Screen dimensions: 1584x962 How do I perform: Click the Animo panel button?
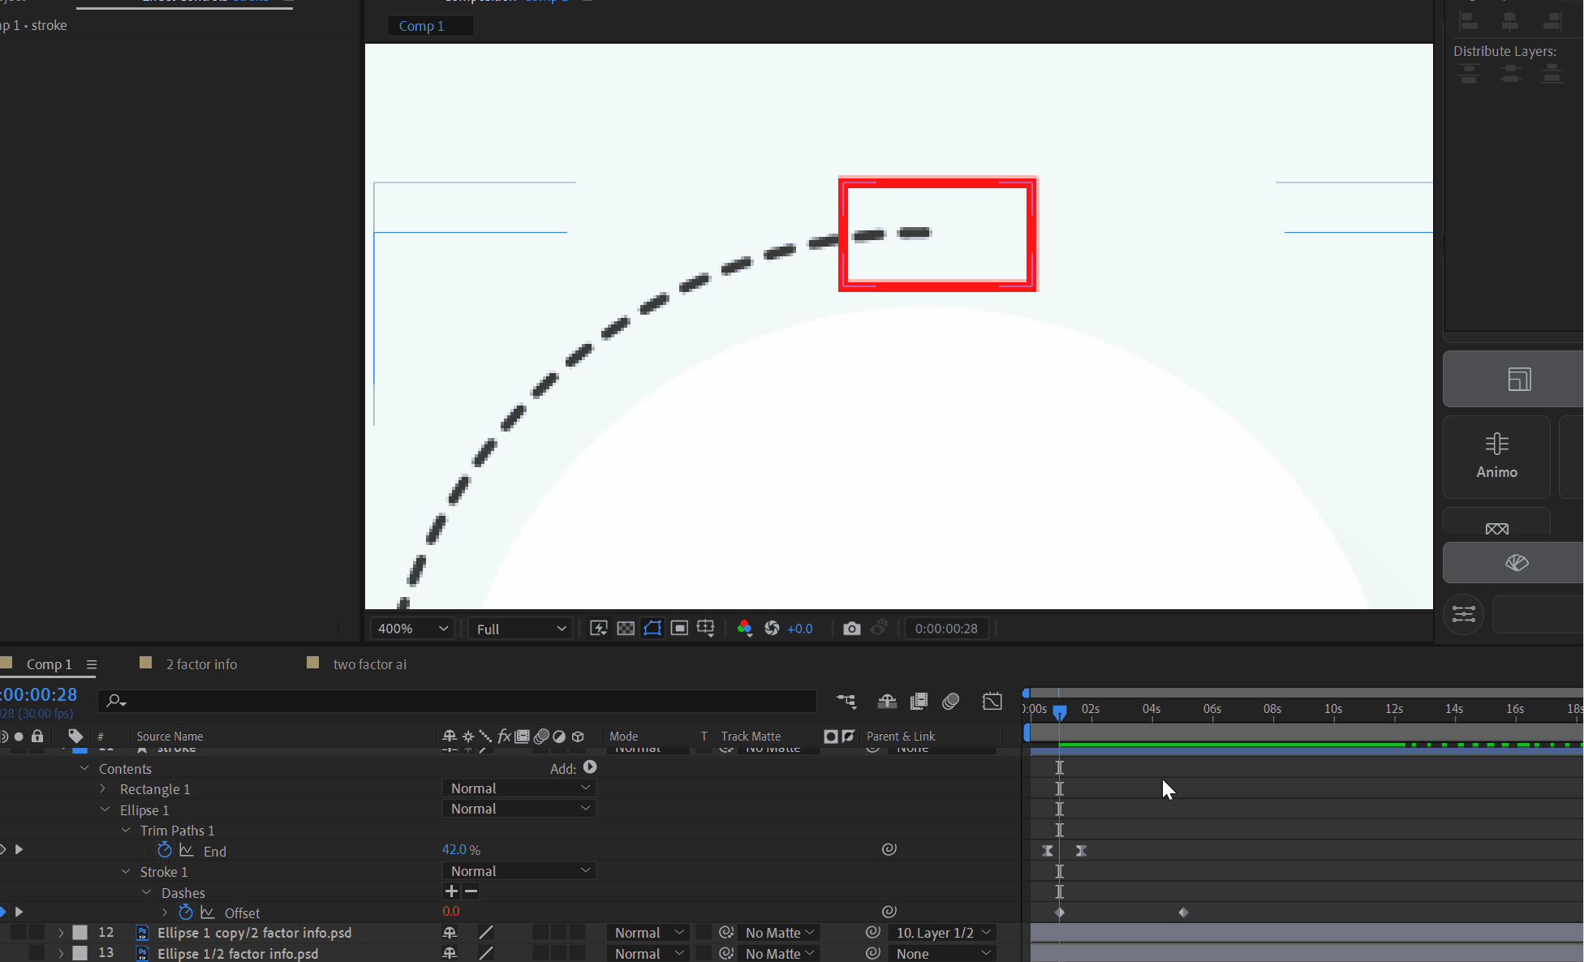click(x=1496, y=456)
